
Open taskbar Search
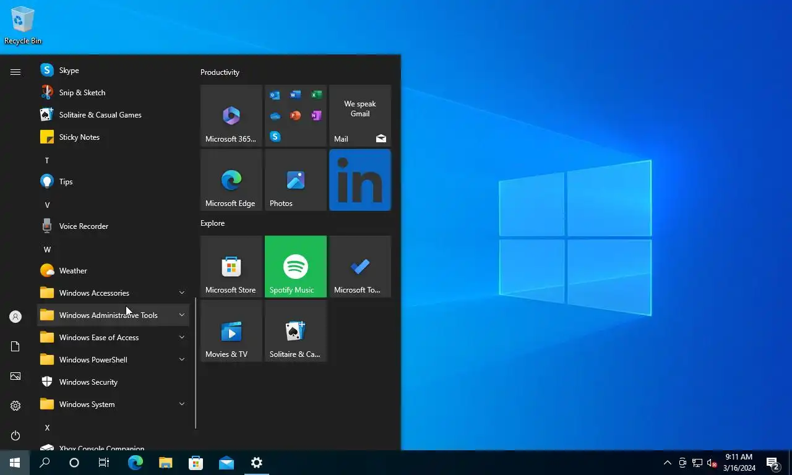[x=45, y=463]
